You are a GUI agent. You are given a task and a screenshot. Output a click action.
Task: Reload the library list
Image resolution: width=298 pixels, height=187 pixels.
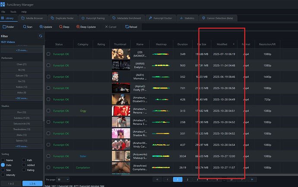(x=131, y=27)
